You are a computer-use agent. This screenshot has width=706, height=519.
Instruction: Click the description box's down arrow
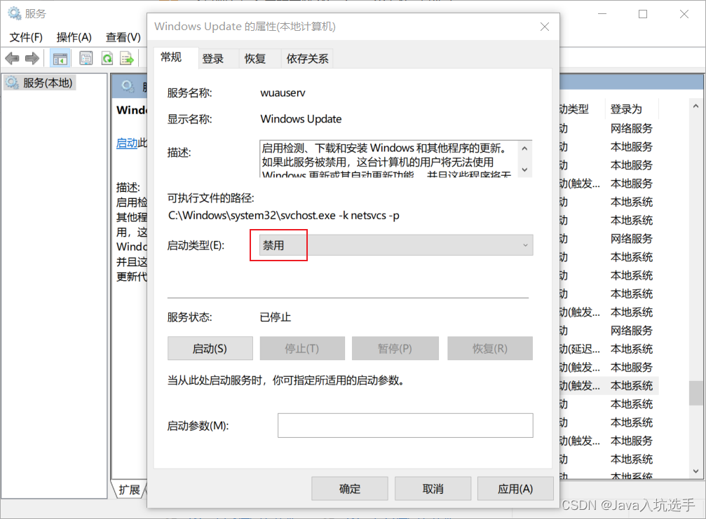(524, 169)
